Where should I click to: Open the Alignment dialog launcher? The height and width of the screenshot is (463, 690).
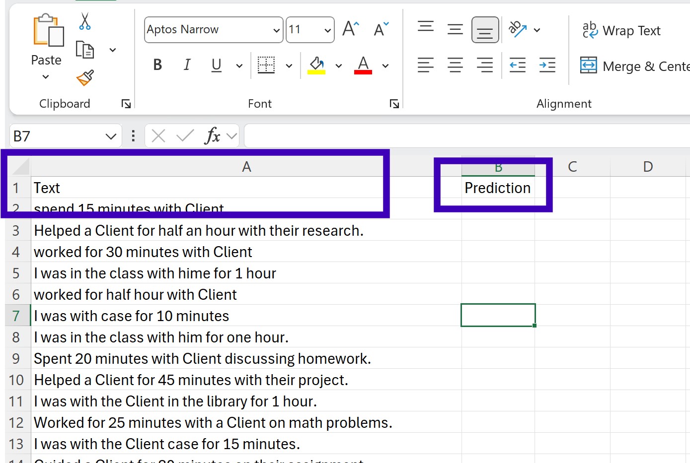tap(686, 103)
